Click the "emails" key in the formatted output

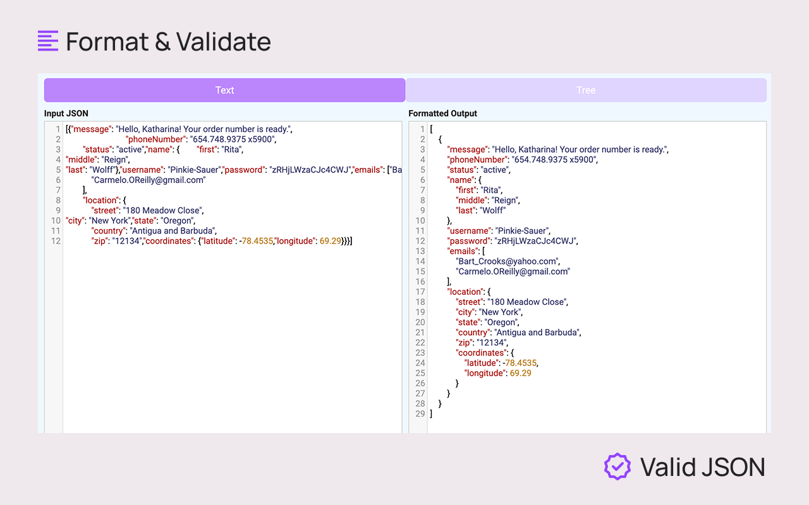(x=463, y=251)
